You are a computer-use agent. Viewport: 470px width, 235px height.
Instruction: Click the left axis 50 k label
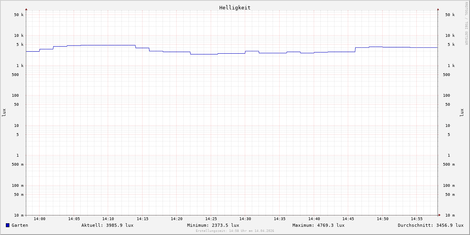19,15
